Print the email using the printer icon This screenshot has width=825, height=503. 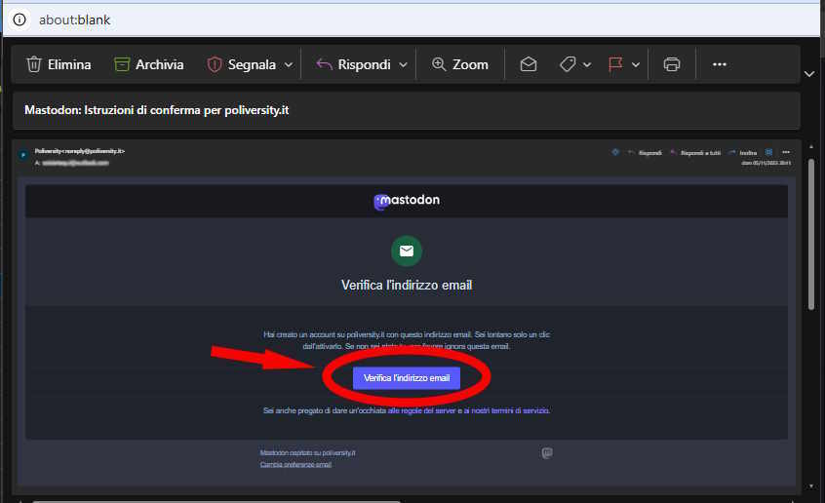672,64
